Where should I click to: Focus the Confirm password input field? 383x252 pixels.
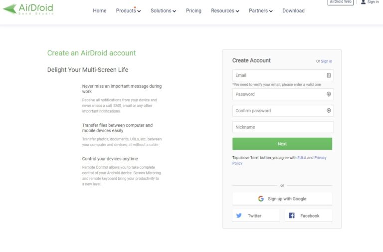(283, 110)
